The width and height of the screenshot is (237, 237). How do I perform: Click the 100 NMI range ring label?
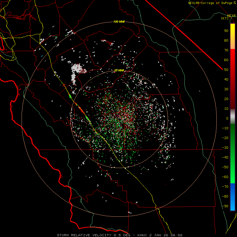(119, 22)
